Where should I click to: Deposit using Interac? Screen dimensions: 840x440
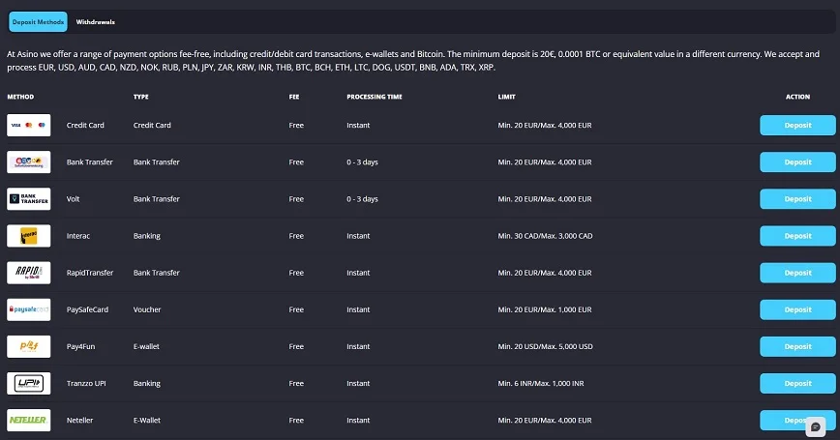797,236
